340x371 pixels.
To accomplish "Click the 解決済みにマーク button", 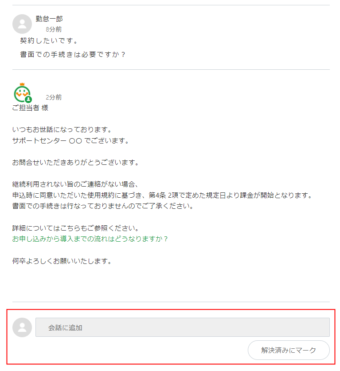I will point(289,350).
